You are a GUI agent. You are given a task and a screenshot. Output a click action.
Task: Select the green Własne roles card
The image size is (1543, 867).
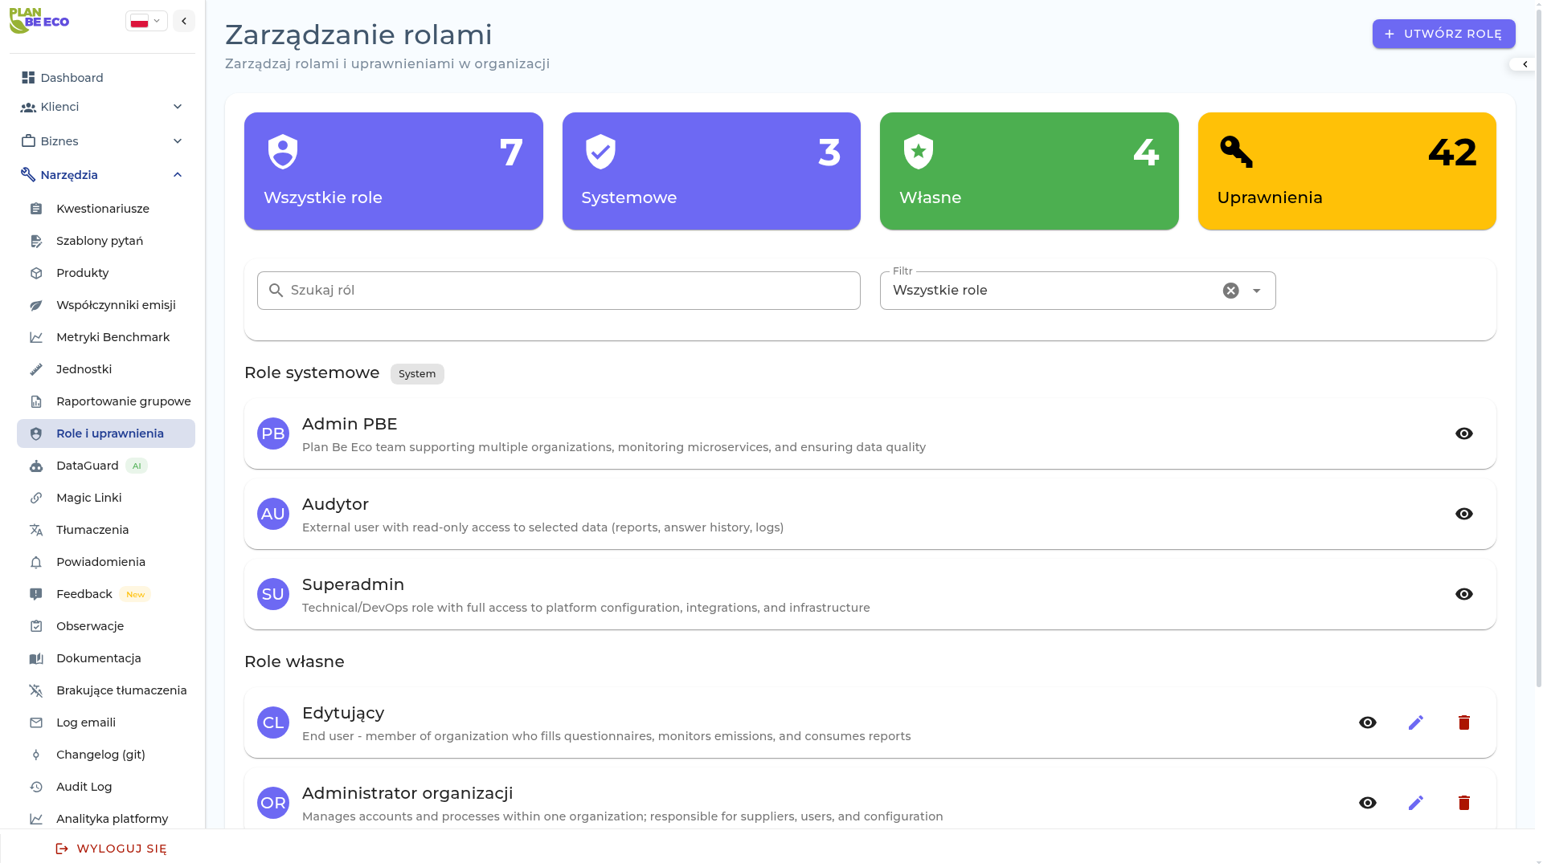pos(1029,171)
